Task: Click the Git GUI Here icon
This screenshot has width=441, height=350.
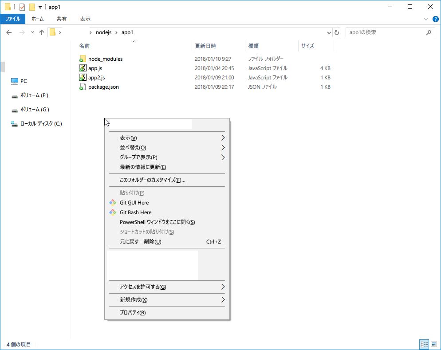Action: tap(112, 203)
